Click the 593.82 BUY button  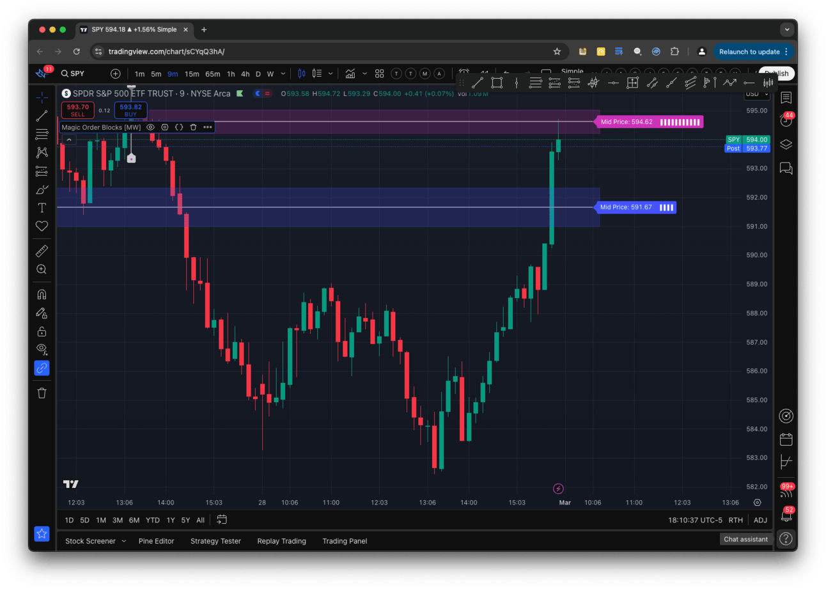(x=130, y=110)
